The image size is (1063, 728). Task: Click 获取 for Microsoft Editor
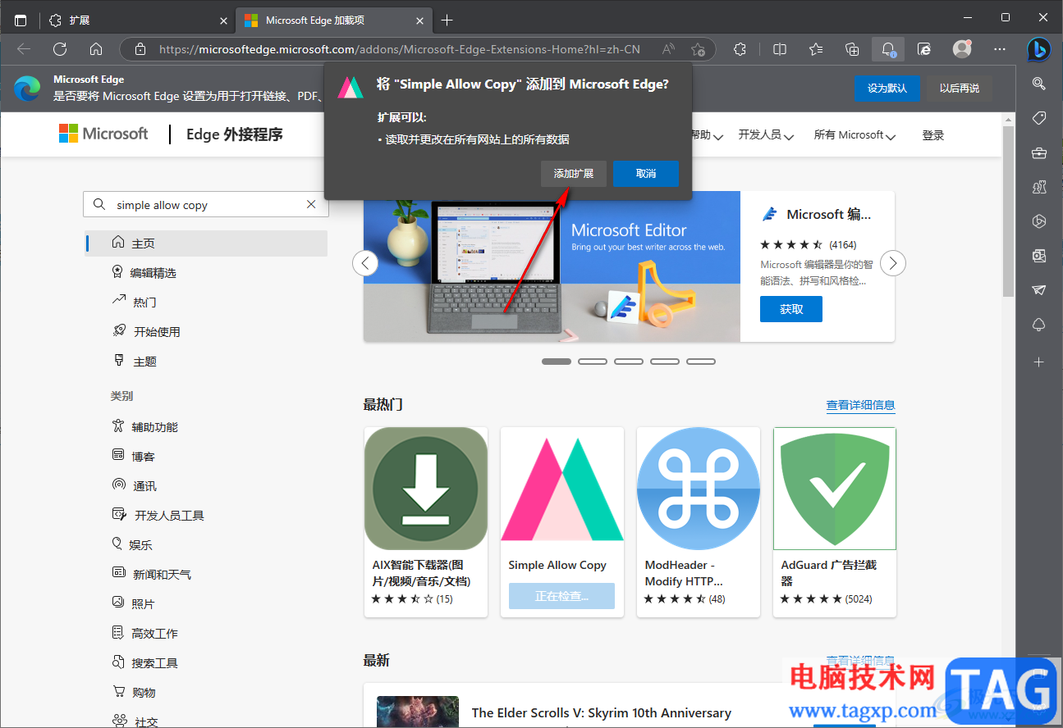click(x=791, y=309)
